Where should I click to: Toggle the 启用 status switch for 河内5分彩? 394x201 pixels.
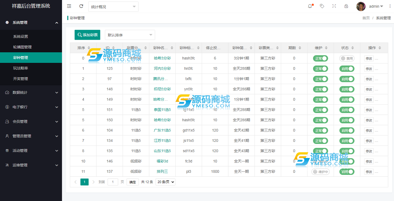point(347,69)
